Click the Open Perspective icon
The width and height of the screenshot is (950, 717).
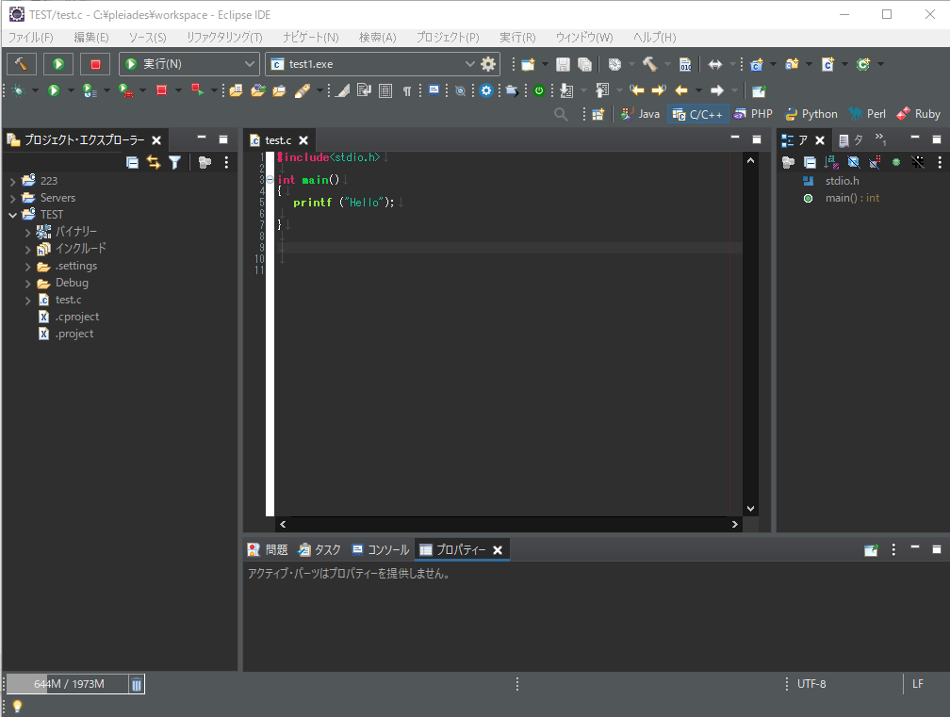coord(598,114)
